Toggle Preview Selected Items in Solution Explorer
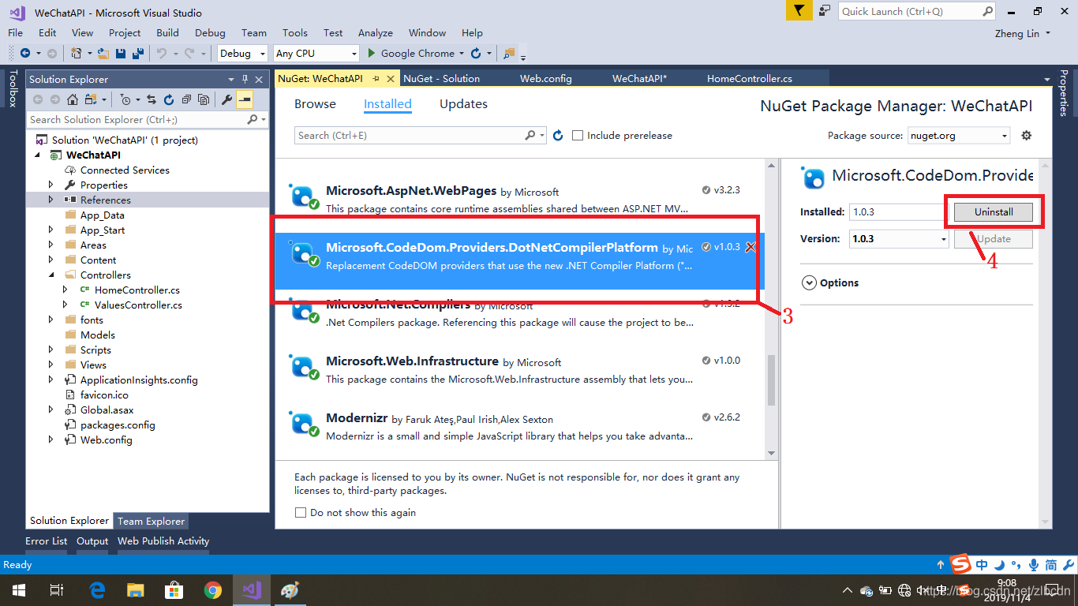1078x606 pixels. coord(245,99)
